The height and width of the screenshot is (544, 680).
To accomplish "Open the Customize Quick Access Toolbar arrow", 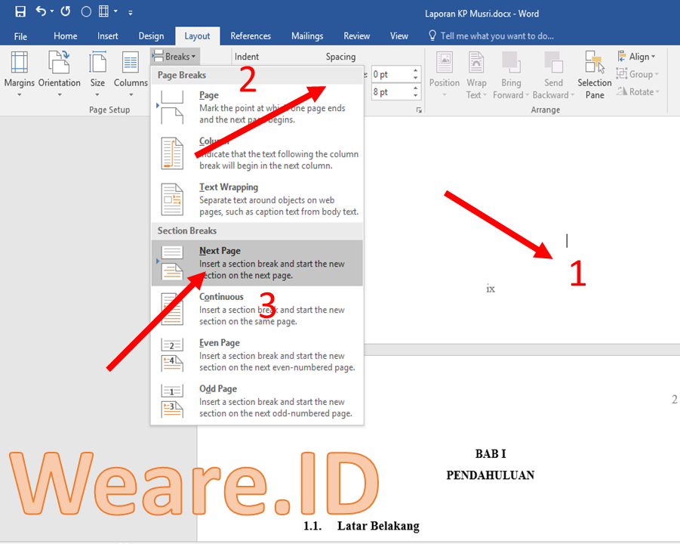I will point(130,13).
